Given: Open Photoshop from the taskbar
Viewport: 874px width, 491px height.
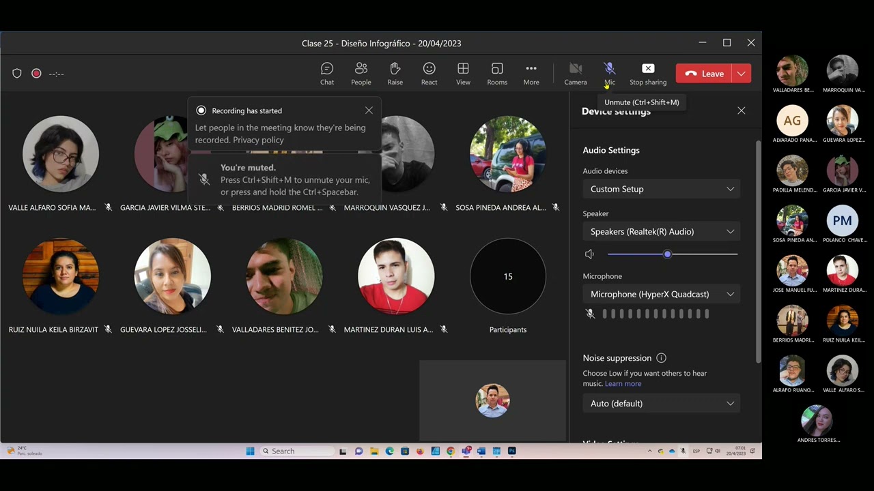Looking at the screenshot, I should tap(512, 451).
